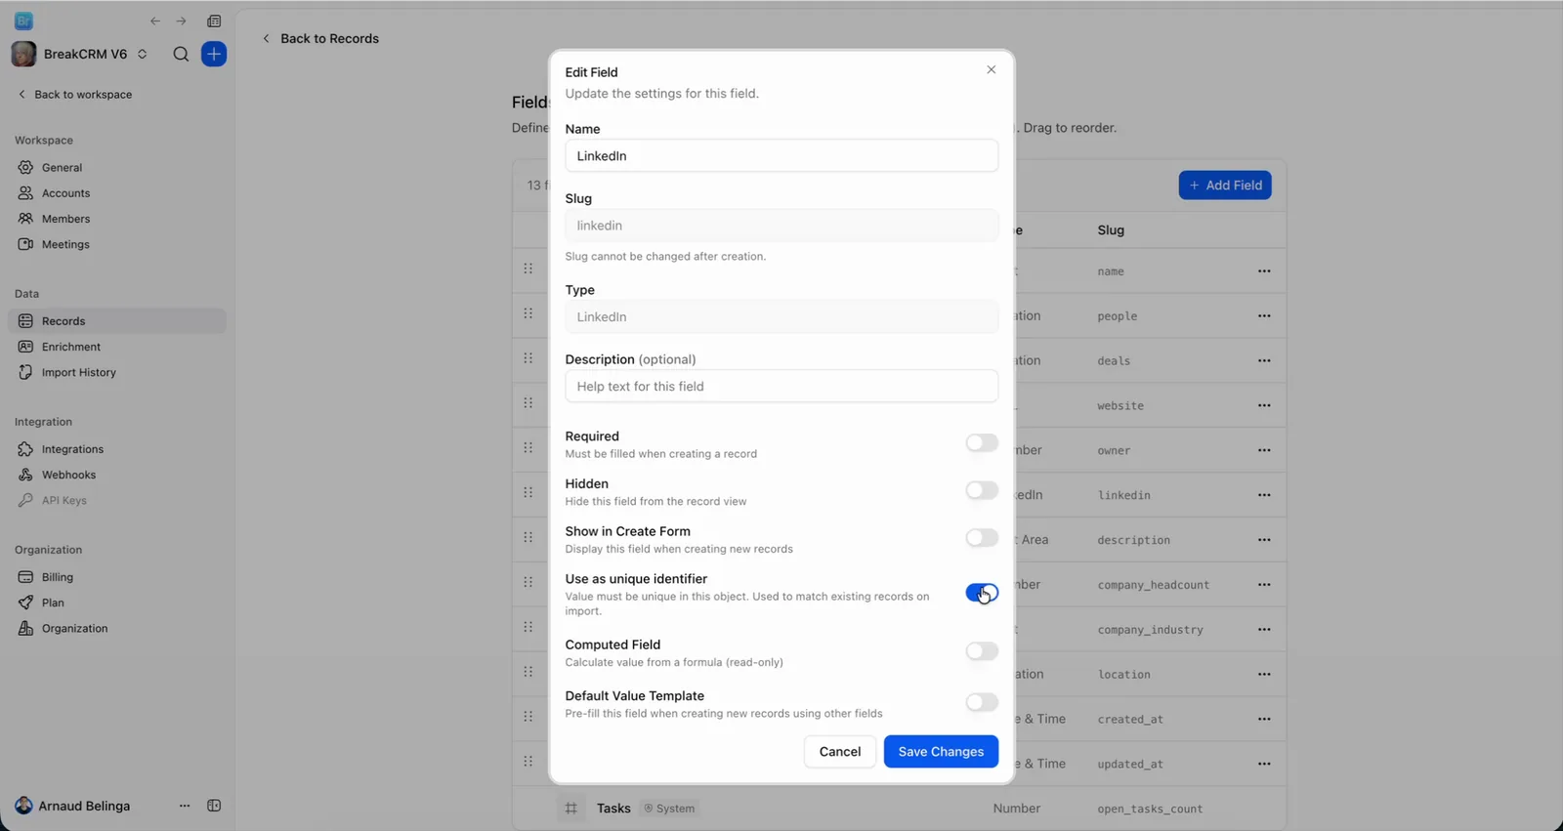Open row options for the name slug
The width and height of the screenshot is (1563, 831).
pos(1264,271)
